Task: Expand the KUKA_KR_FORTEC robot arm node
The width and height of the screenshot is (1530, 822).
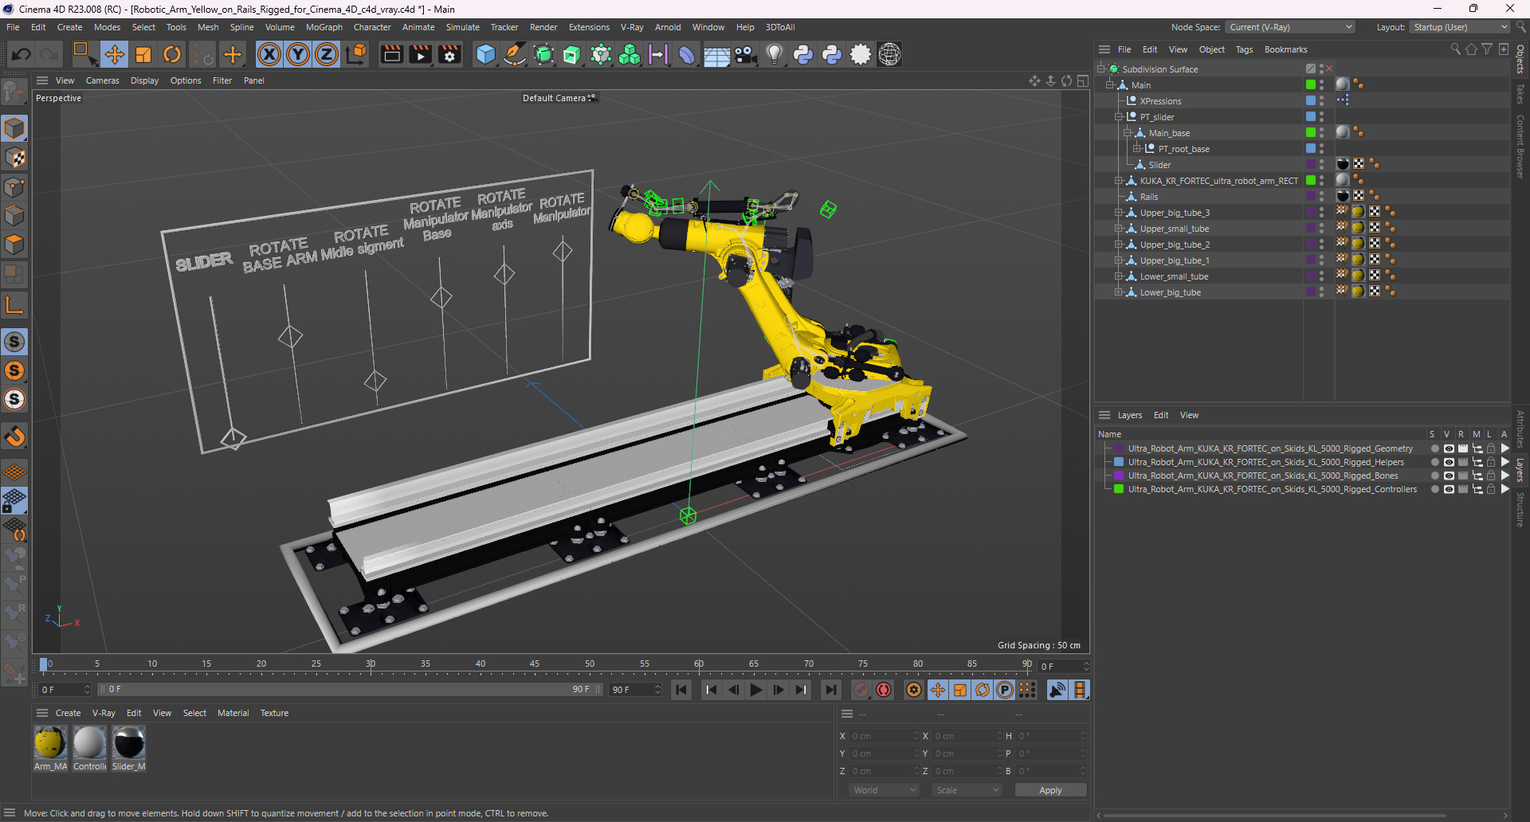Action: click(1119, 181)
